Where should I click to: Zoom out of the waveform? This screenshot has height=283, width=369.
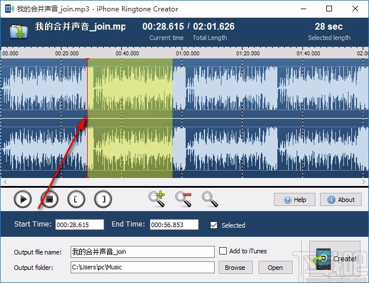tap(183, 199)
